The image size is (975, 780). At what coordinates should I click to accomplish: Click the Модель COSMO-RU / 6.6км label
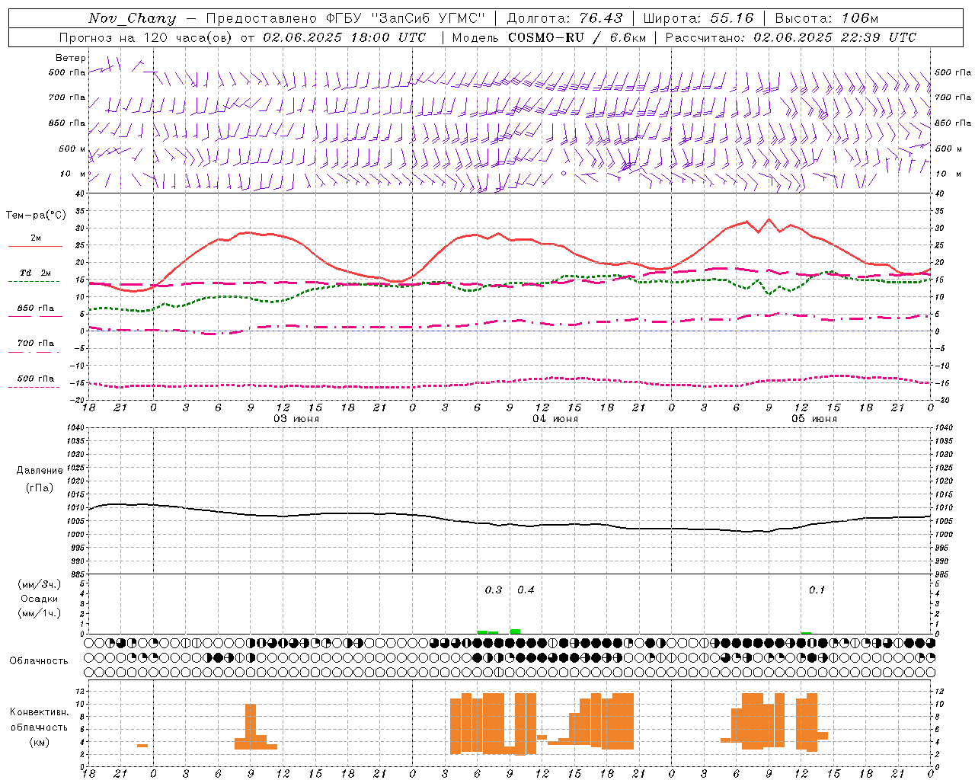pyautogui.click(x=548, y=37)
